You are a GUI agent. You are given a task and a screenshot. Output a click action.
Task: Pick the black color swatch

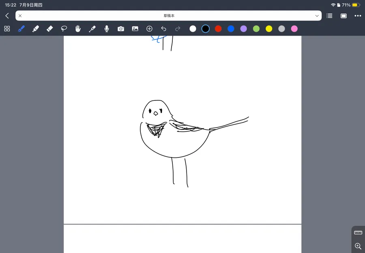point(206,29)
